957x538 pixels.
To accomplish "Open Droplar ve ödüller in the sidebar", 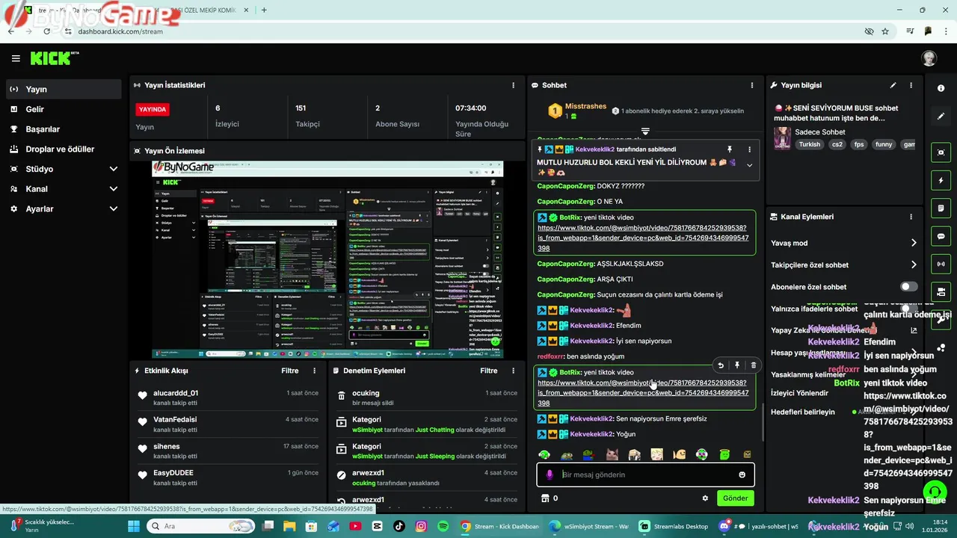I will tap(63, 149).
